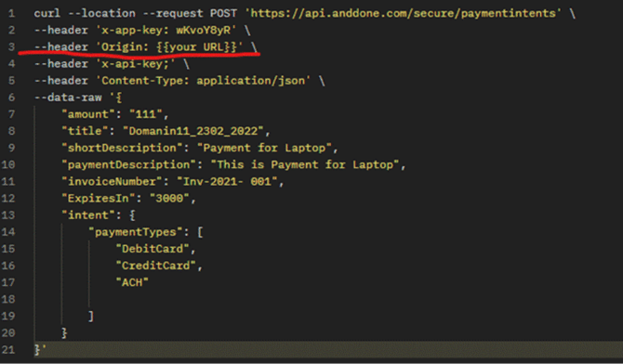Screen dimensions: 623x364
Task: Click the '--request' flag on line 1
Action: point(173,14)
